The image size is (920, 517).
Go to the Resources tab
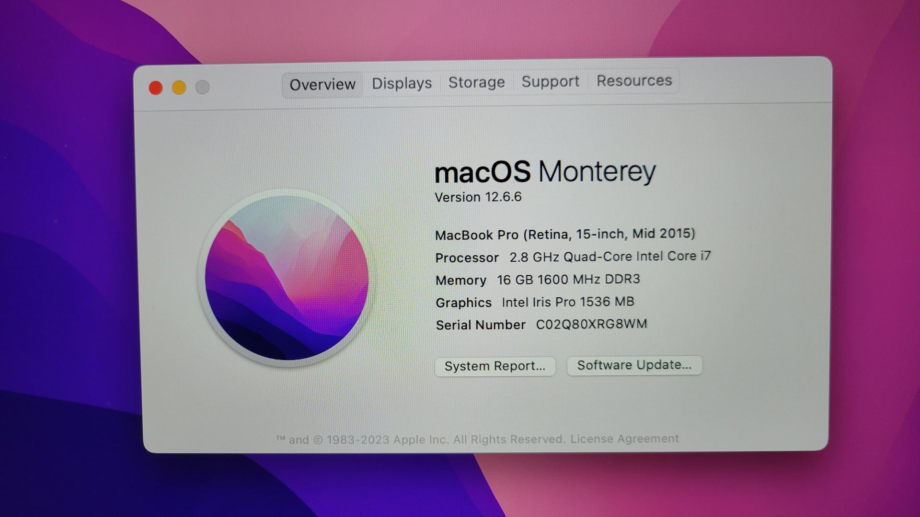(x=634, y=80)
